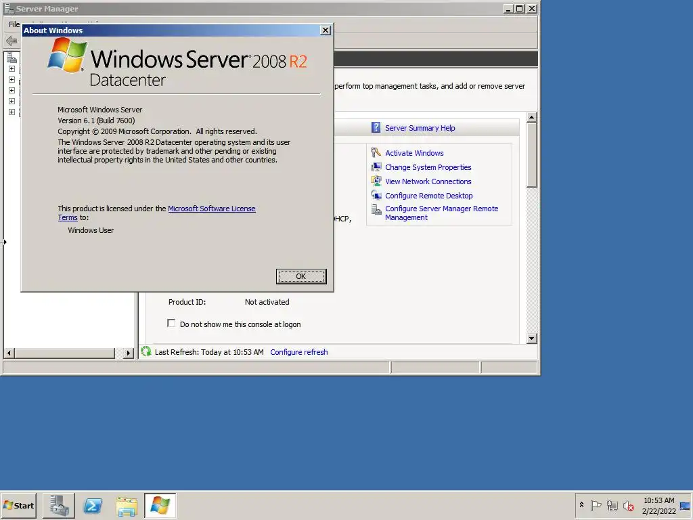Click the 'Not activated' Product ID value

267,302
